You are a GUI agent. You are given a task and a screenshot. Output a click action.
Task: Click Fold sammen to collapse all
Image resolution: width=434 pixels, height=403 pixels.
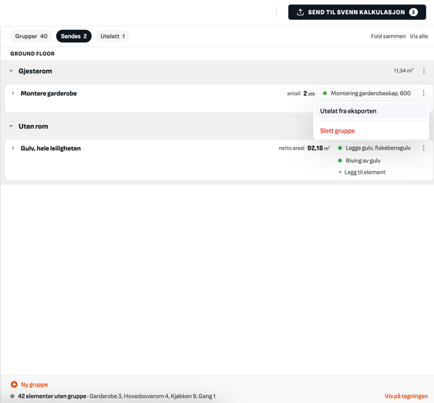388,36
